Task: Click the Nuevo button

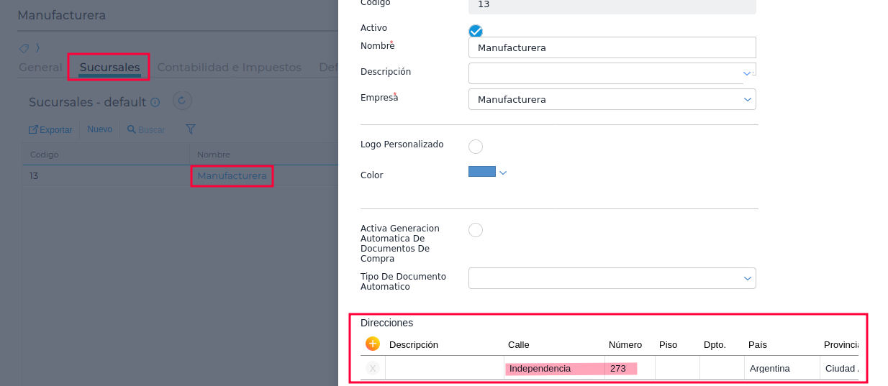Action: [x=99, y=129]
